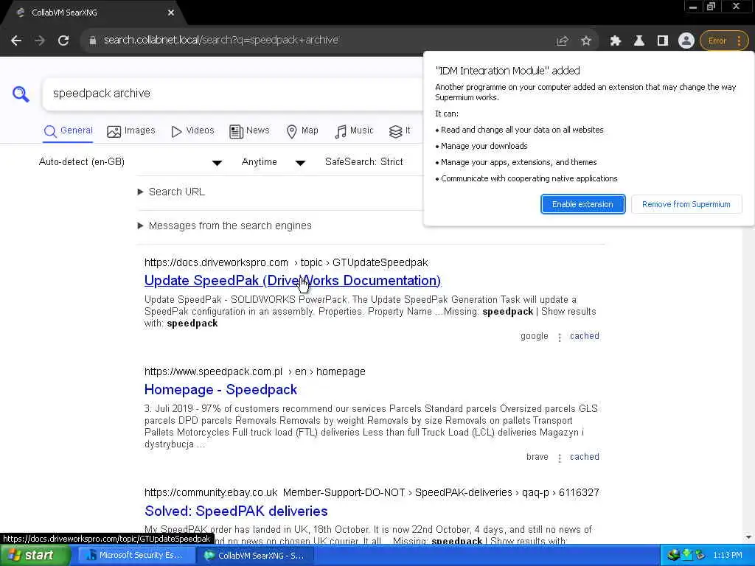
Task: Click the docs.driveworkspro.com result URL
Action: pos(286,263)
